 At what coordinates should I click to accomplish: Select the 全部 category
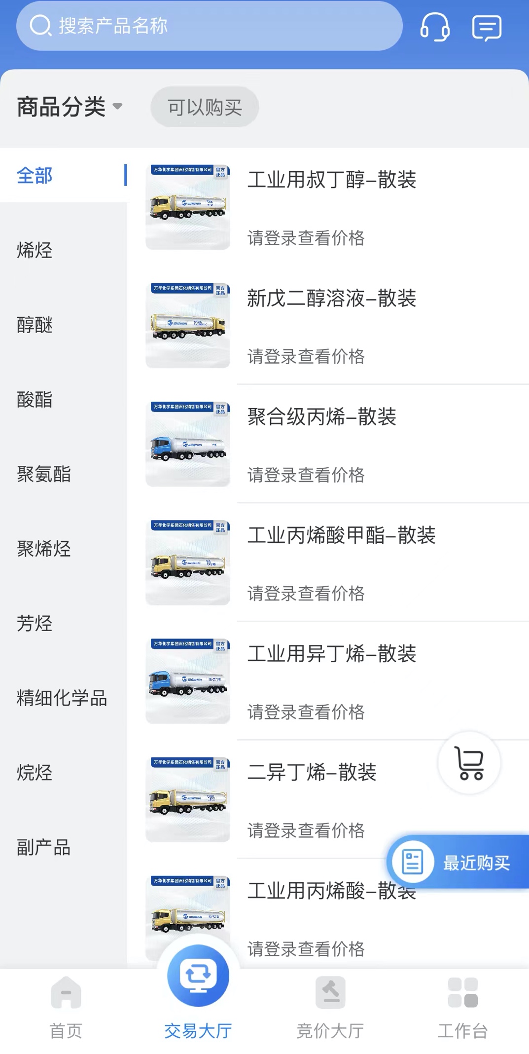[35, 176]
